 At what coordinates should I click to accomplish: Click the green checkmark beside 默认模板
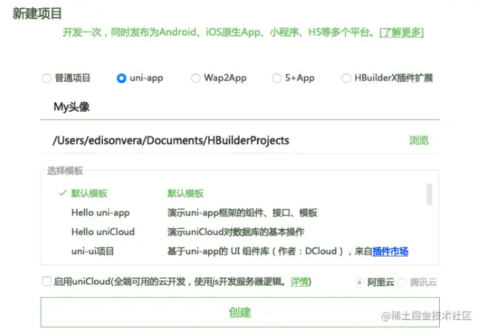coord(63,193)
